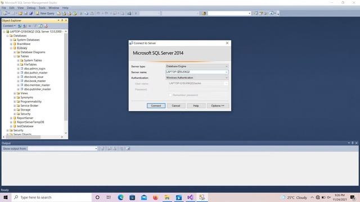Open the Edit menu

[x=12, y=8]
